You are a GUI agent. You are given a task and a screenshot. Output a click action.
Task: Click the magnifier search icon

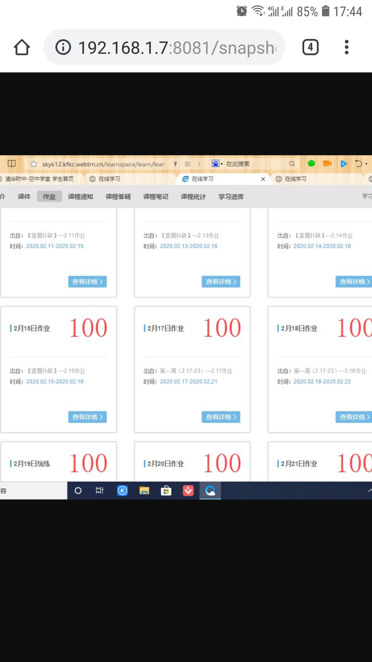292,164
